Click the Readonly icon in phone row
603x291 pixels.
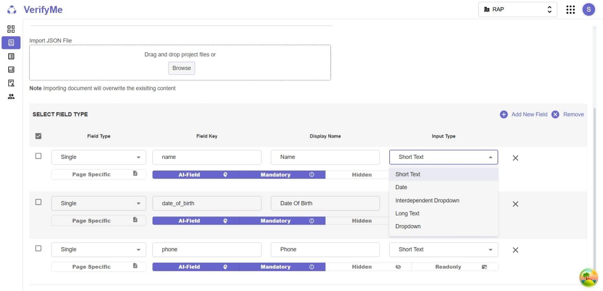tap(484, 267)
